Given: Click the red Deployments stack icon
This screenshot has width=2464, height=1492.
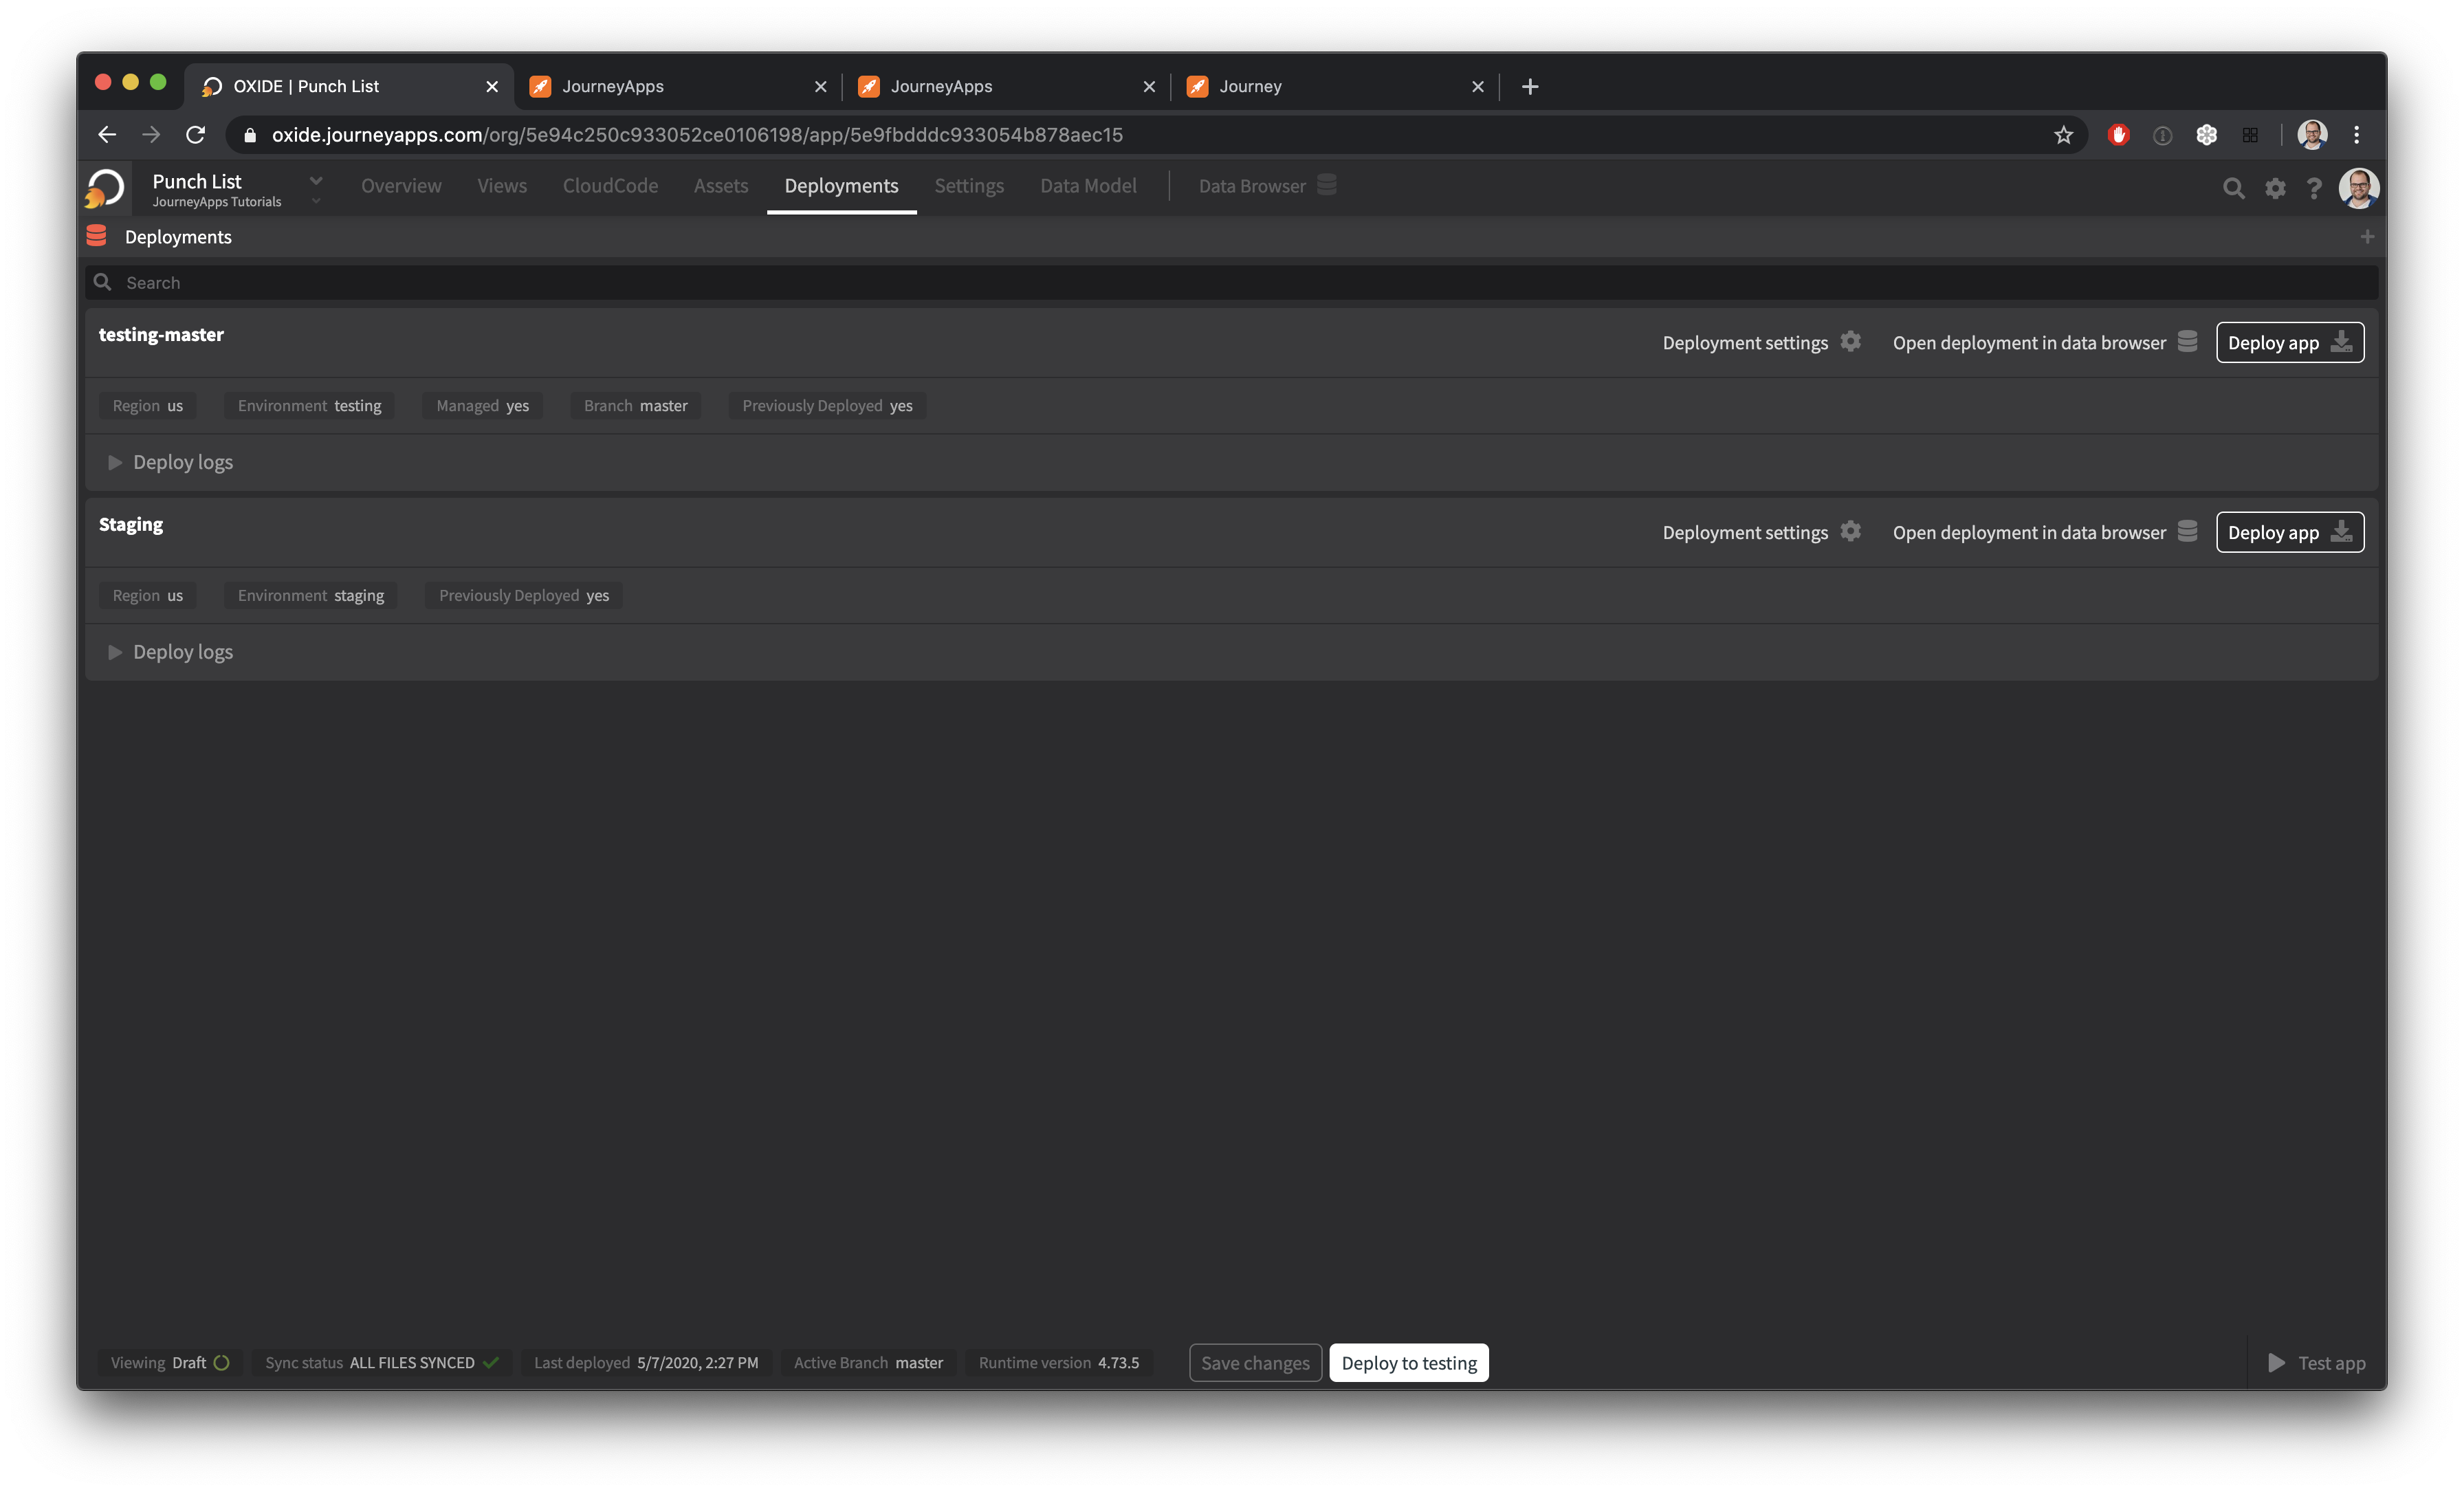Looking at the screenshot, I should (97, 236).
